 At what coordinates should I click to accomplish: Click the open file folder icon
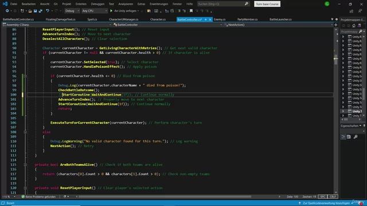(30, 11)
